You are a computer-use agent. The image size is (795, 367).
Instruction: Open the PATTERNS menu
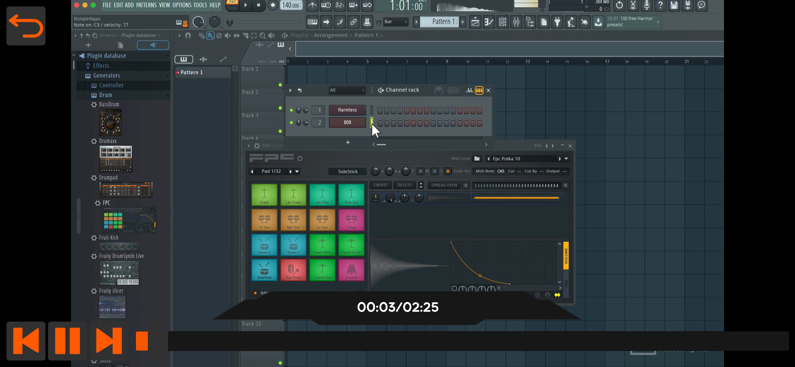[146, 5]
